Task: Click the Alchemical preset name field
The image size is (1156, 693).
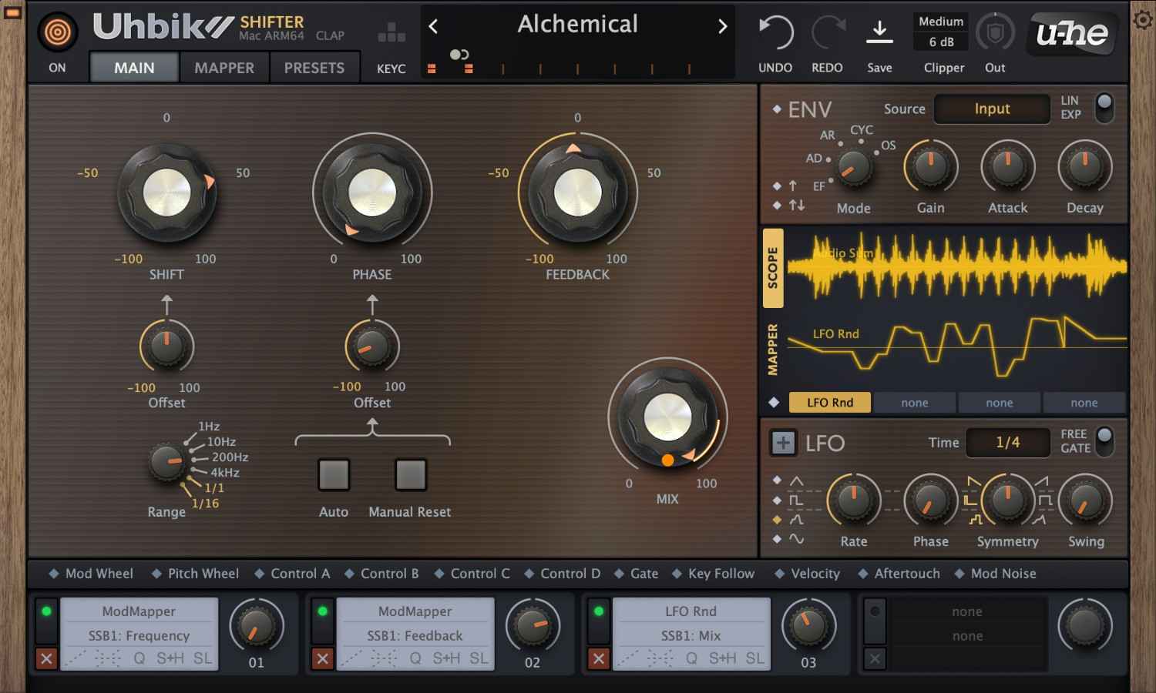Action: pos(576,25)
